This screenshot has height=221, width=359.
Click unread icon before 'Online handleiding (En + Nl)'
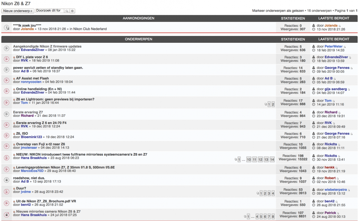14,89
